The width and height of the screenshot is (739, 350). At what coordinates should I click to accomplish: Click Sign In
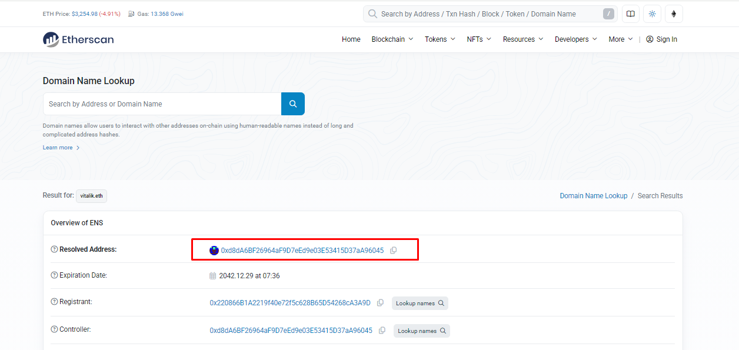661,39
